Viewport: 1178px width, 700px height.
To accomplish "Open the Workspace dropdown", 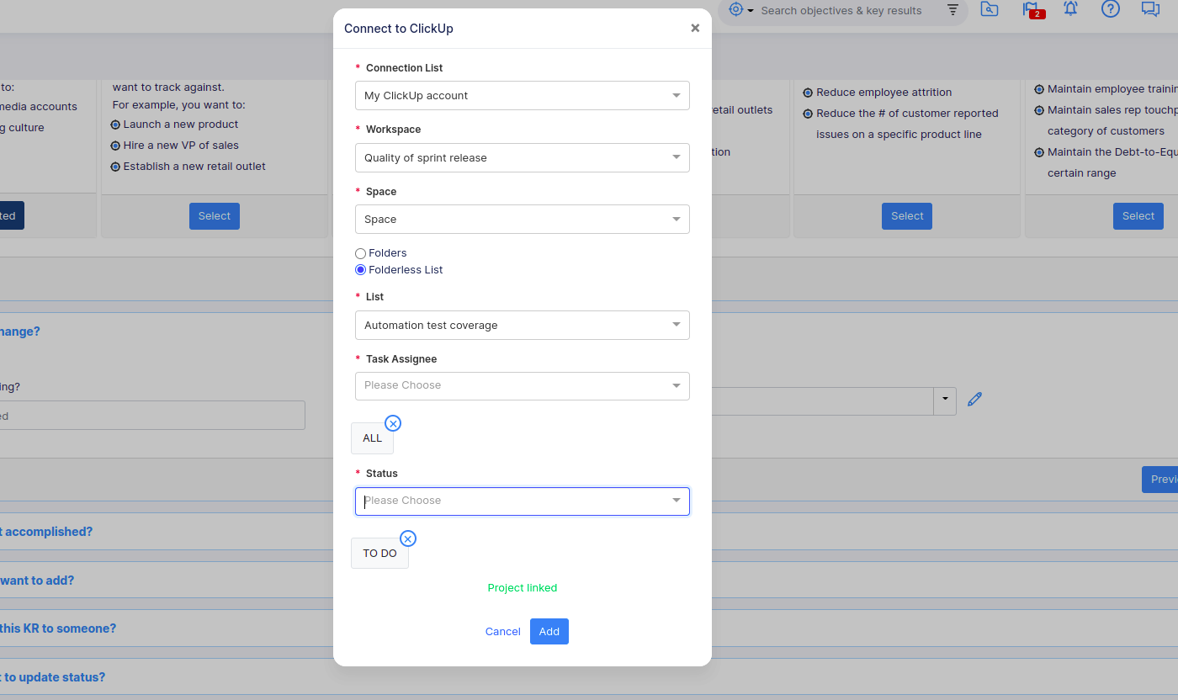I will (x=523, y=157).
